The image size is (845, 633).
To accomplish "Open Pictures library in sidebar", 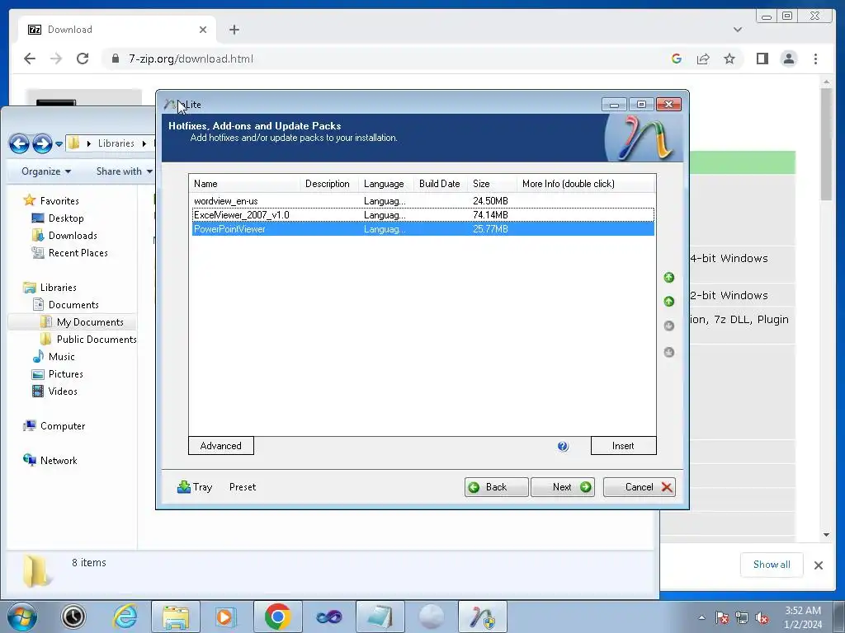I will [x=65, y=374].
